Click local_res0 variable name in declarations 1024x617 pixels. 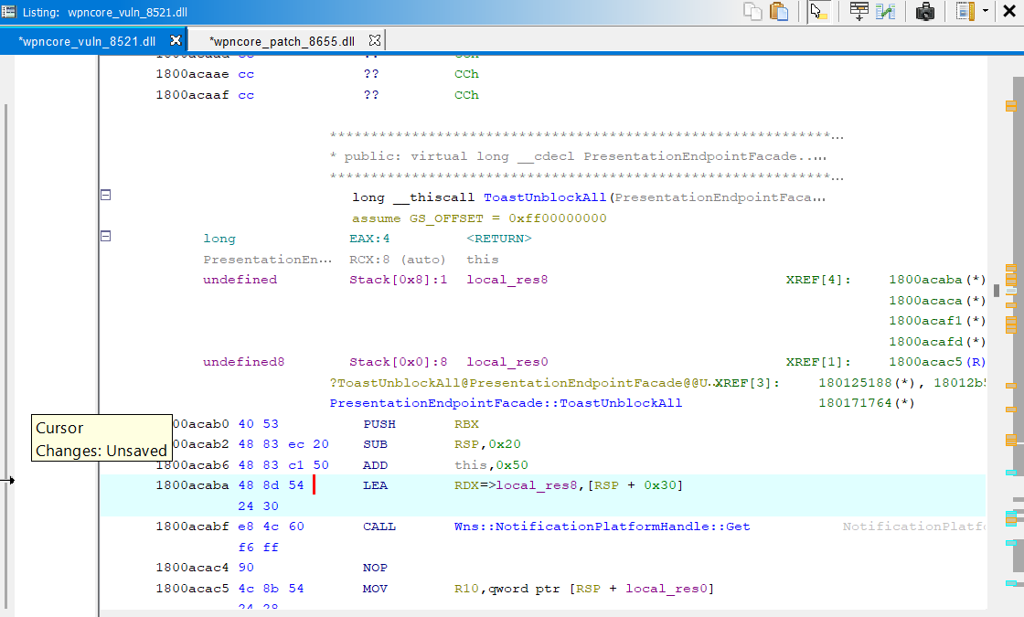507,362
